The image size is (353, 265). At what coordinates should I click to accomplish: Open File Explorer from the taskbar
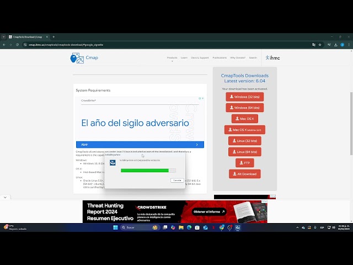[181, 227]
